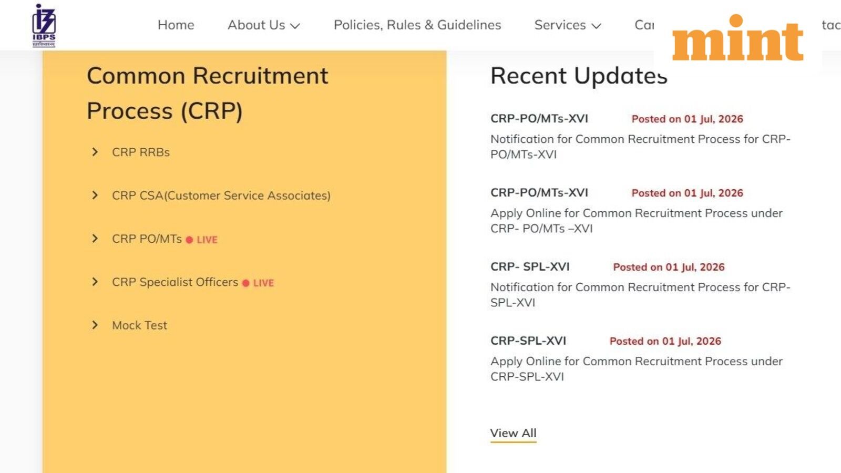Click View All under Recent Updates

(x=514, y=433)
